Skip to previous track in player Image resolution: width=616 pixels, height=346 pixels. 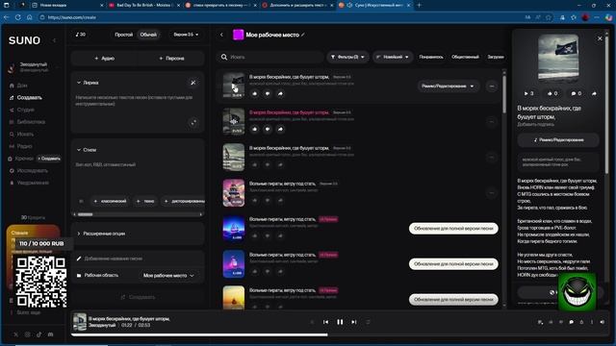(x=325, y=322)
